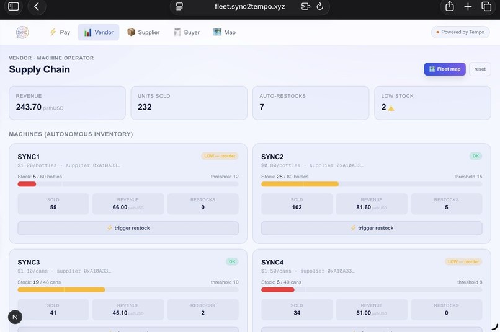The width and height of the screenshot is (500, 332).
Task: Open the Pay tab
Action: (60, 32)
